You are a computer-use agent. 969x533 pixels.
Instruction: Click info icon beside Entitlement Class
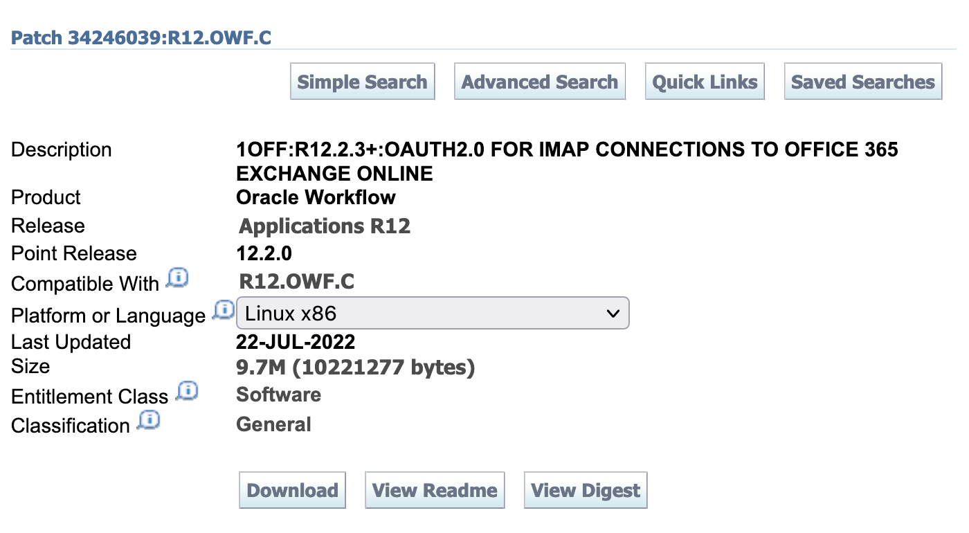pos(187,392)
